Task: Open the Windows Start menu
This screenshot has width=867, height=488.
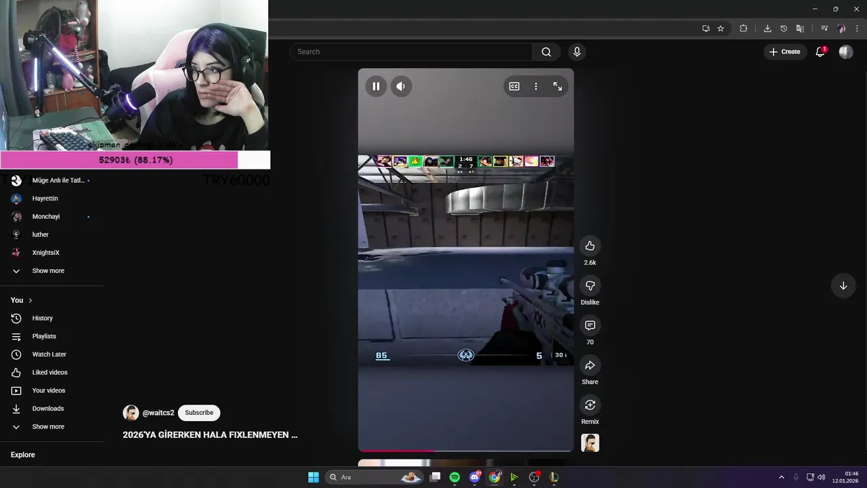Action: pos(314,477)
